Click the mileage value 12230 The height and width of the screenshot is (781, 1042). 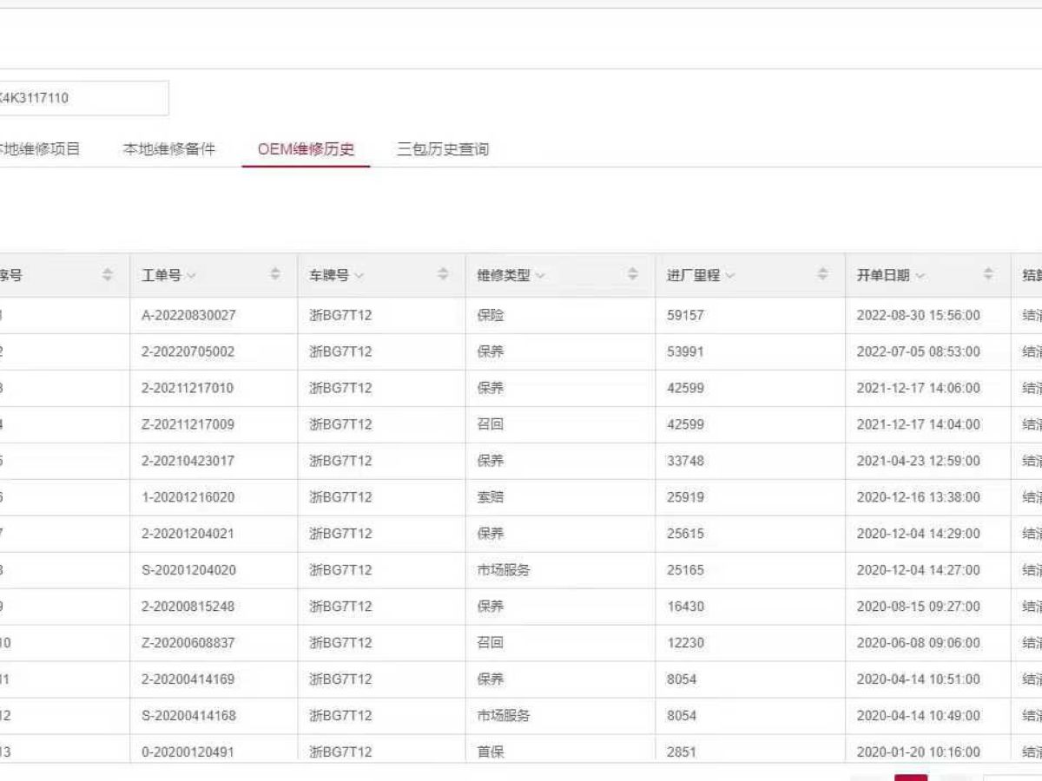coord(685,643)
